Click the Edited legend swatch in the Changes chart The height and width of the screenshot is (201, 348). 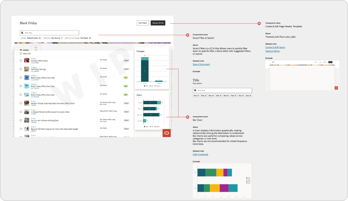[x=145, y=86]
